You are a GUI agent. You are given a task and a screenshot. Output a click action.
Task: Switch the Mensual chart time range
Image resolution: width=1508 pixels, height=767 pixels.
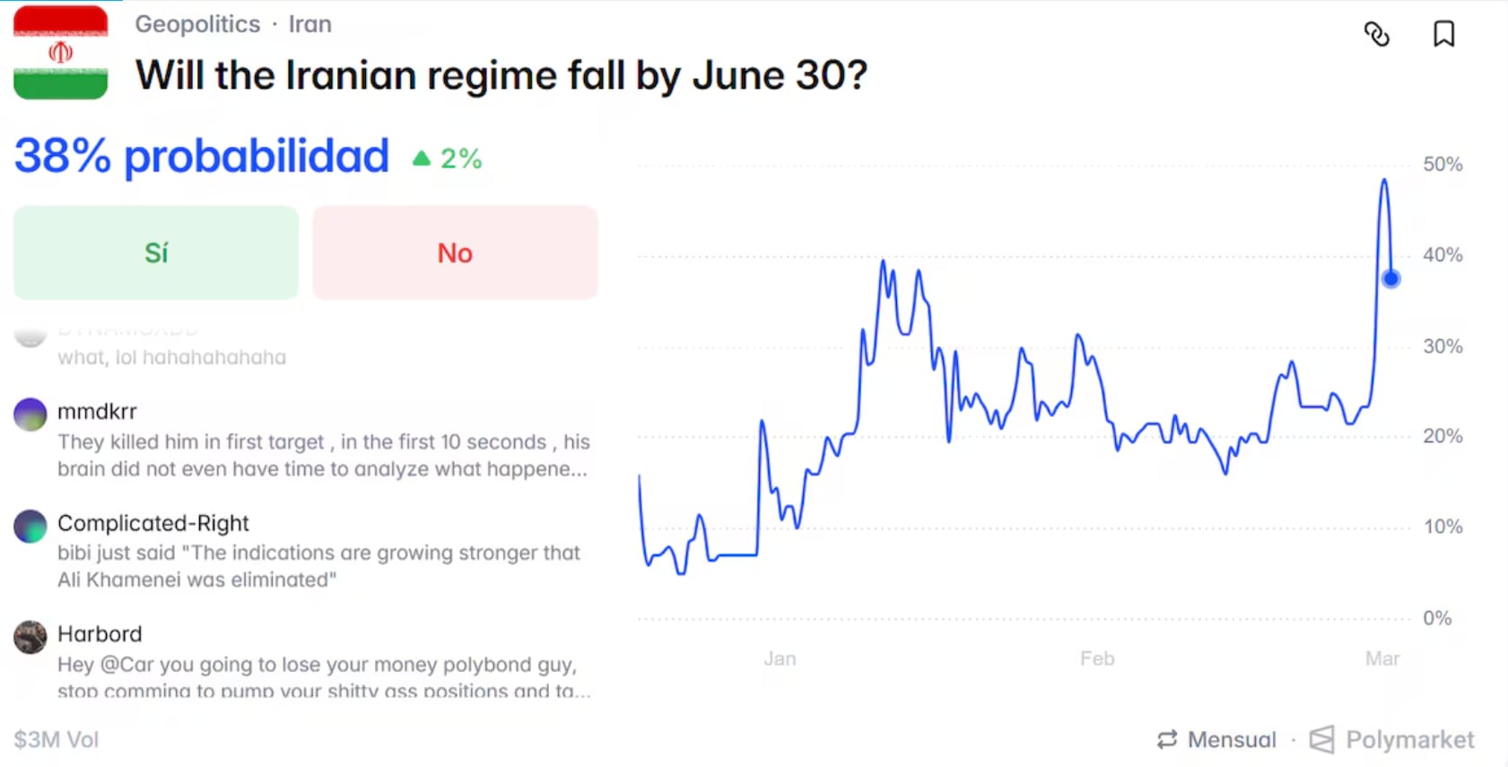coord(1231,739)
